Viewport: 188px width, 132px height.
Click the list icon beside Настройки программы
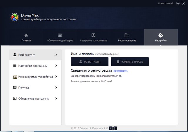(x=15, y=66)
